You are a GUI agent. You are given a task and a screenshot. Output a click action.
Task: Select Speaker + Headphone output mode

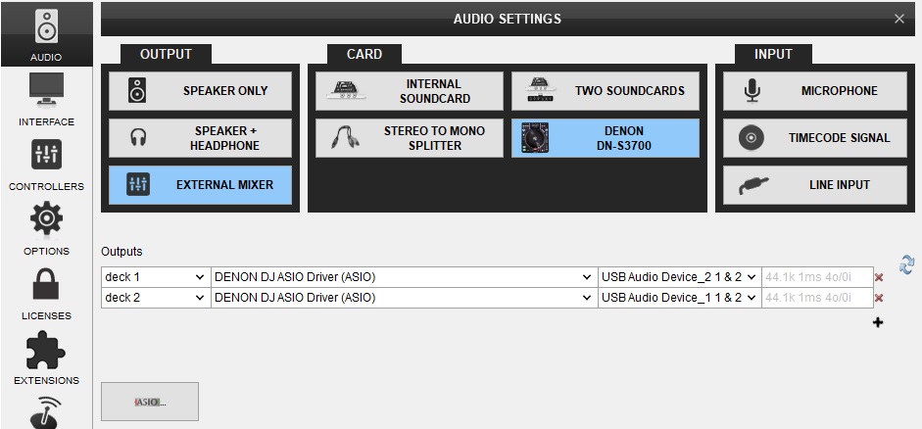[200, 138]
